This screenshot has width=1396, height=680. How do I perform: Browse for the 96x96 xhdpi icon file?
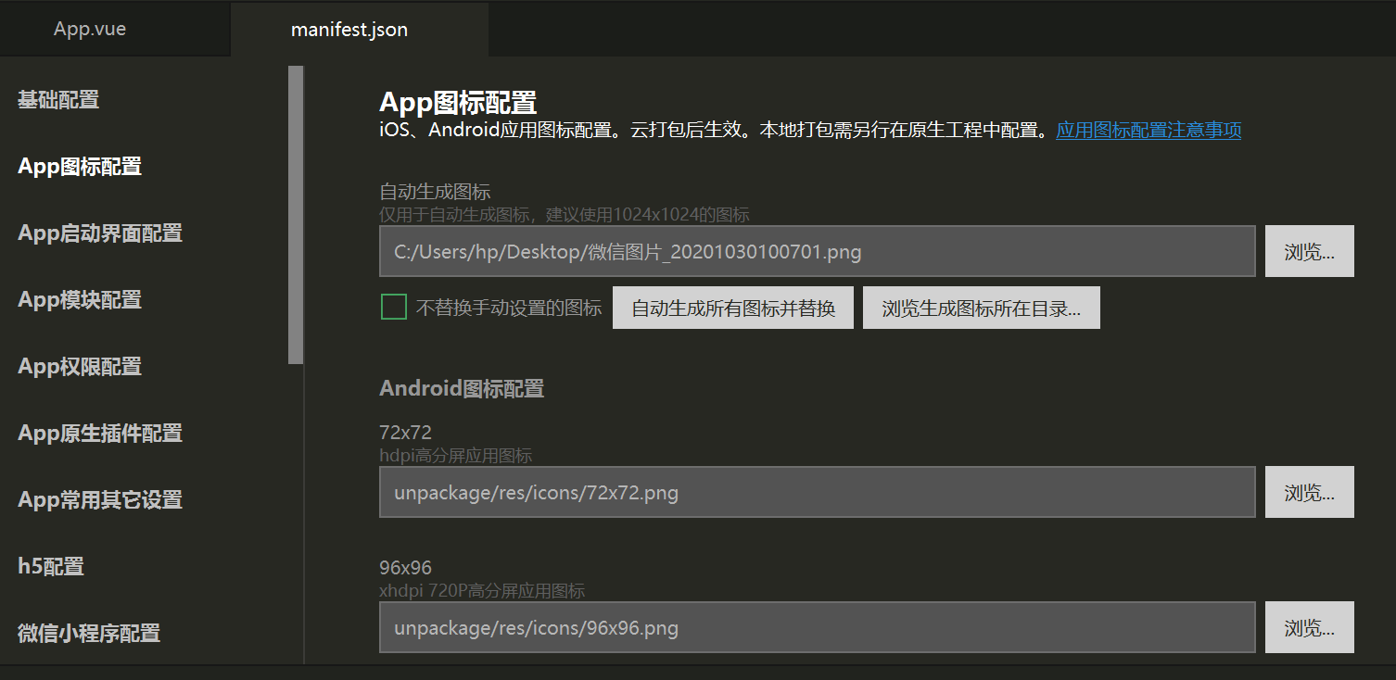(x=1309, y=626)
